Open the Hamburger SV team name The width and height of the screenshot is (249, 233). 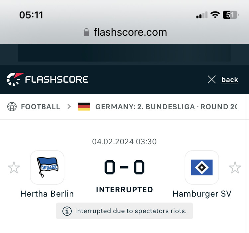pyautogui.click(x=202, y=194)
